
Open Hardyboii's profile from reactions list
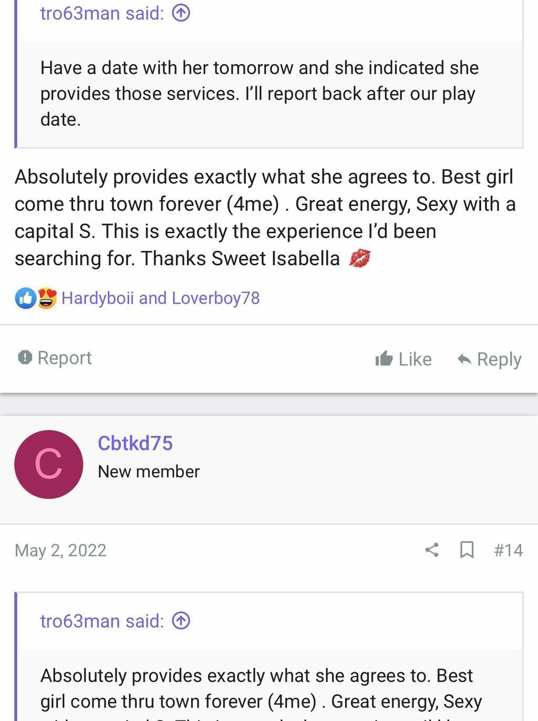point(98,298)
